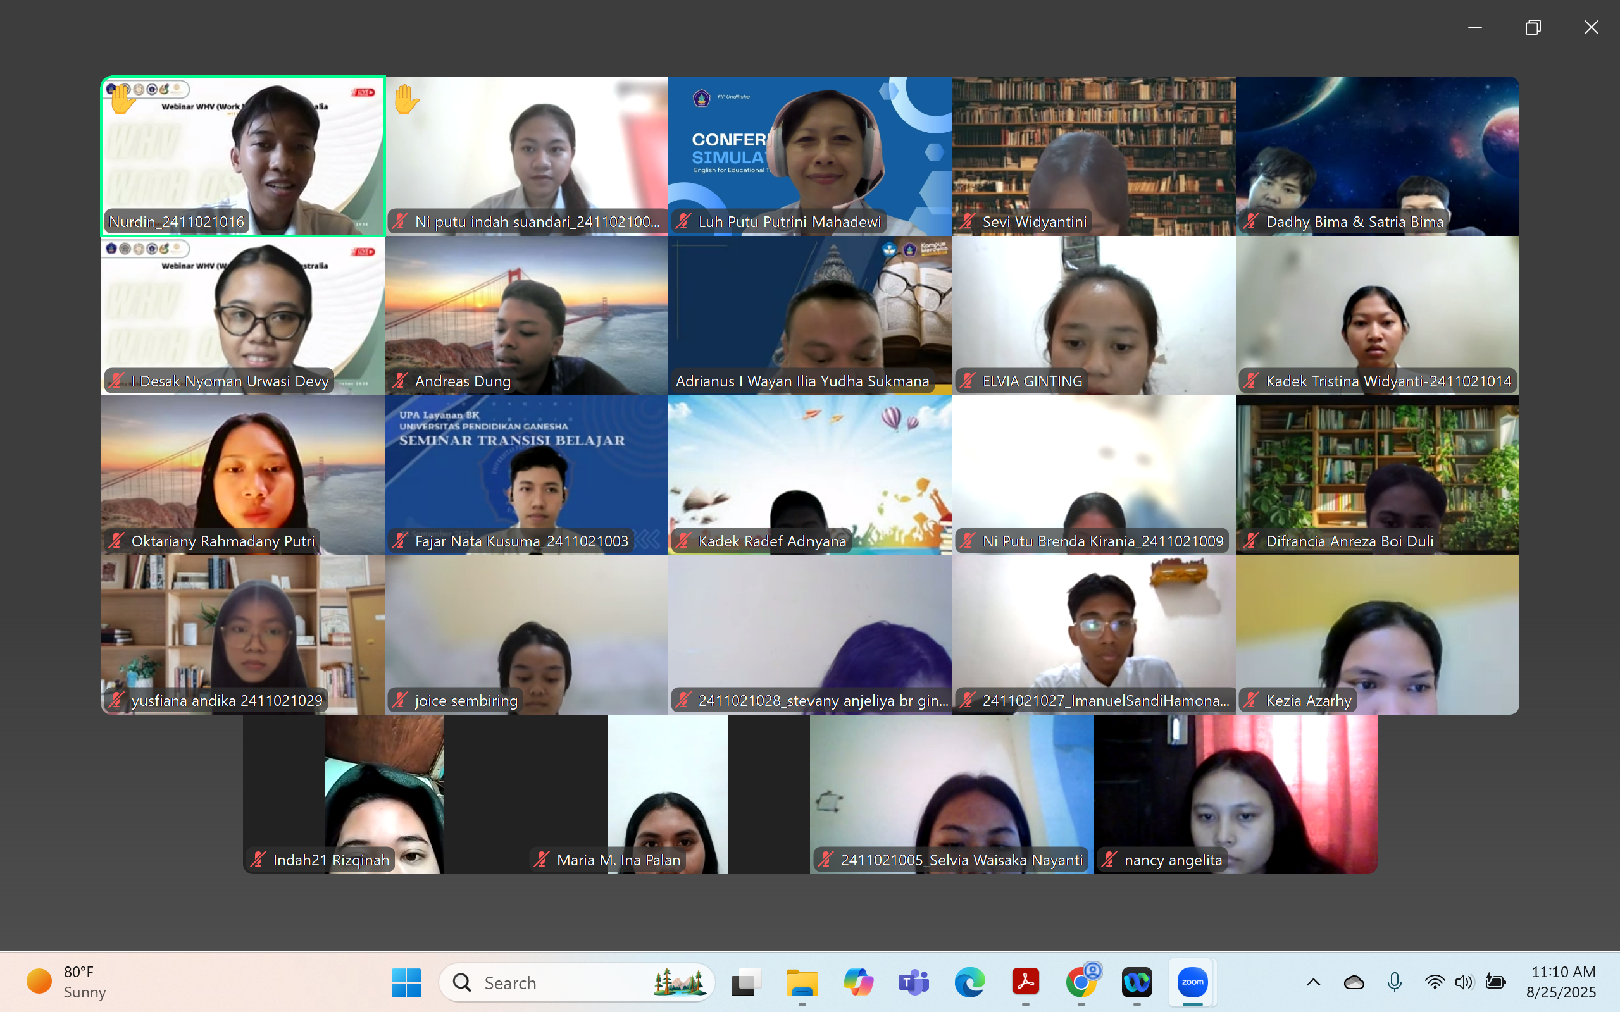Open the Sunny weather widget
The width and height of the screenshot is (1620, 1012).
[67, 982]
